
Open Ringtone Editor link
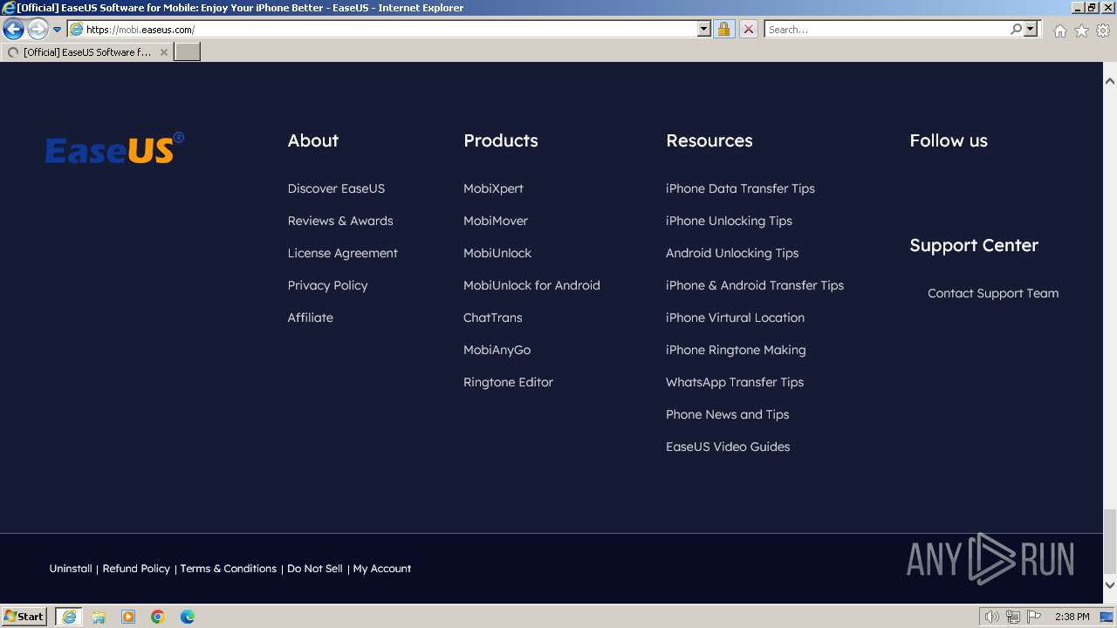508,382
